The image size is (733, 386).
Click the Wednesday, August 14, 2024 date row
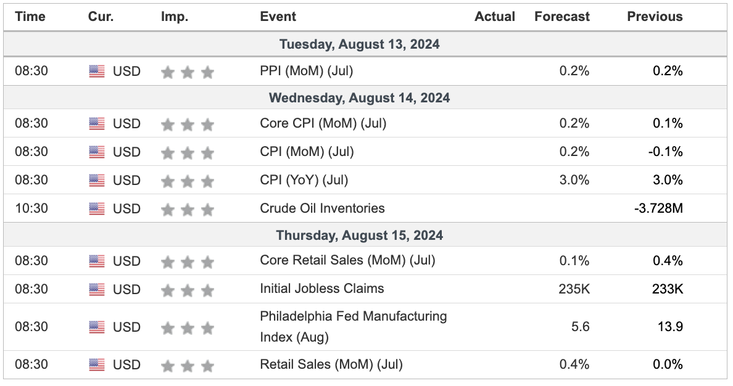[365, 97]
